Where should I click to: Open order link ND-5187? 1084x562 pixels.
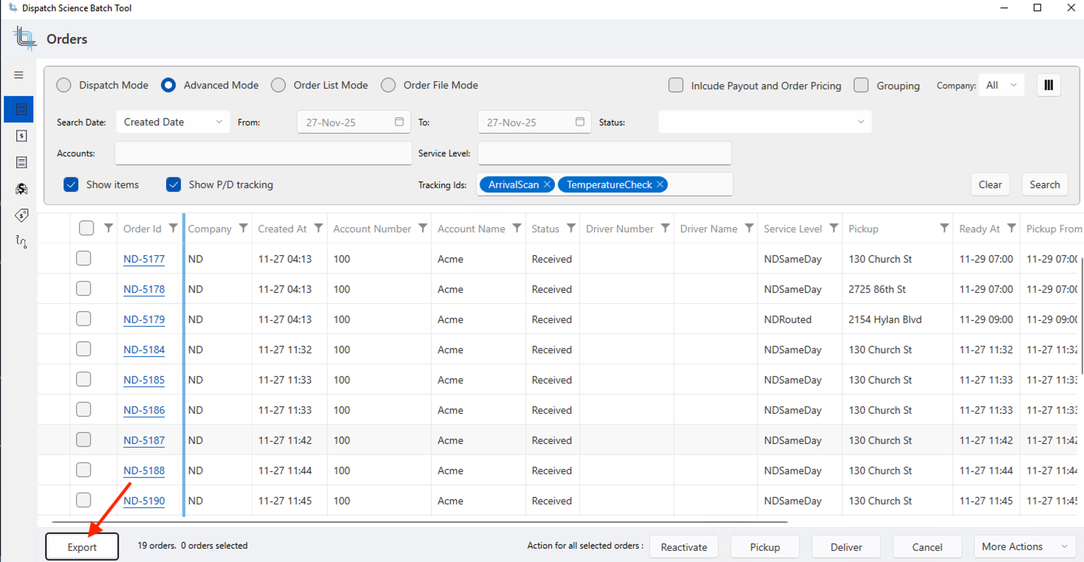144,440
